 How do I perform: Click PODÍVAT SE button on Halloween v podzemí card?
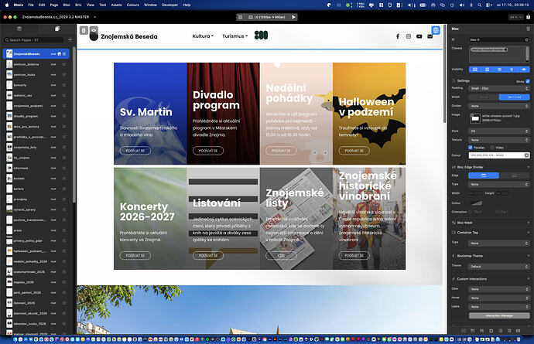click(354, 151)
